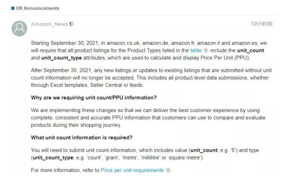This screenshot has width=284, height=178.
Task: Click the amazon.co.uk text in first paragraph
Action: tap(123, 43)
